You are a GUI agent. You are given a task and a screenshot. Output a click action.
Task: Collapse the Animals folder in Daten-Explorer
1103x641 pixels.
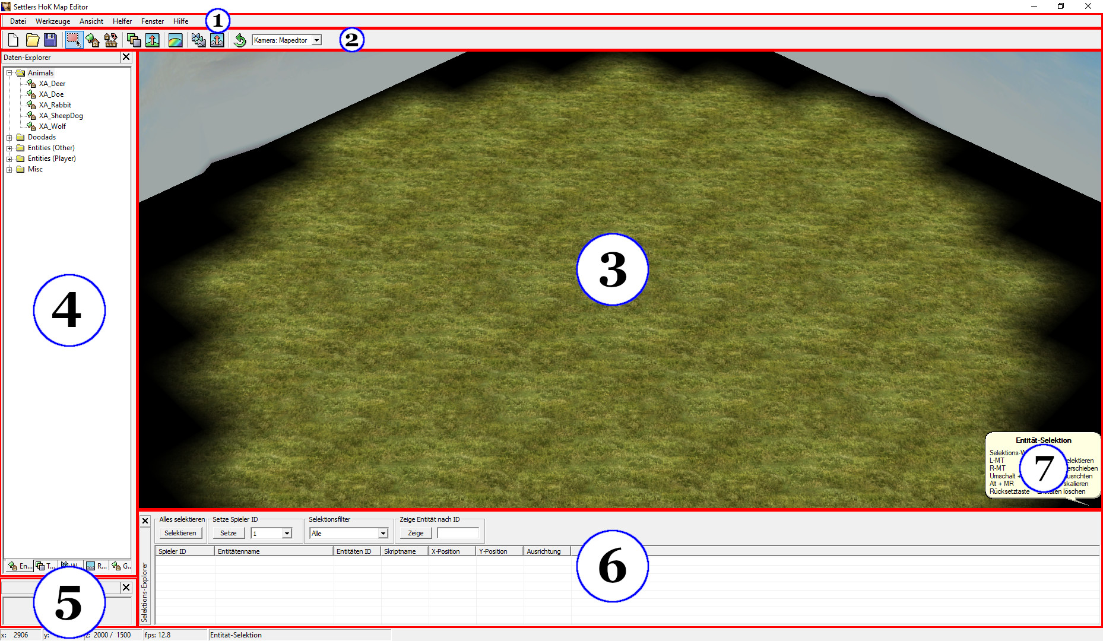9,73
